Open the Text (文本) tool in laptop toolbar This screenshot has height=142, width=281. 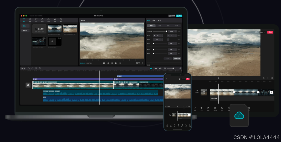coord(36,20)
